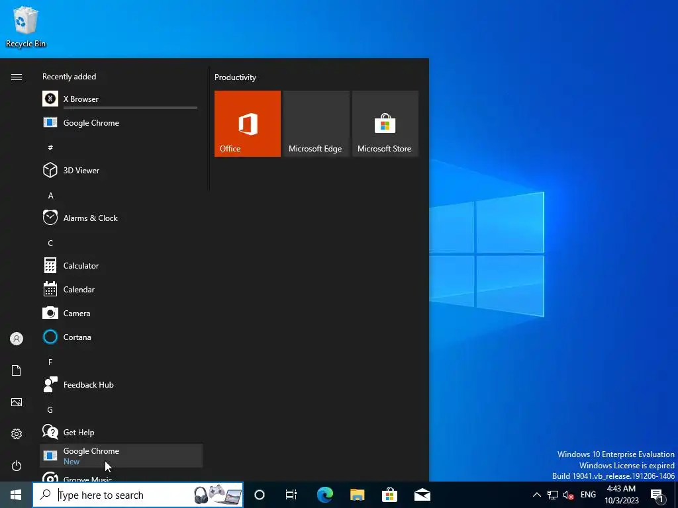Screen dimensions: 678x508
Task: Click the letter G section header
Action: [50, 409]
